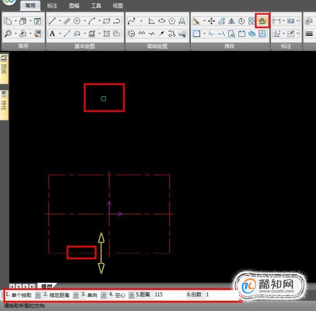Select the Text 'A' tool
316x311 pixels.
(x=52, y=33)
